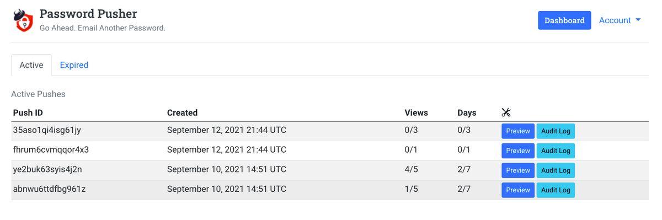Click the Password Pusher shield logo icon
662x220 pixels.
click(x=23, y=20)
